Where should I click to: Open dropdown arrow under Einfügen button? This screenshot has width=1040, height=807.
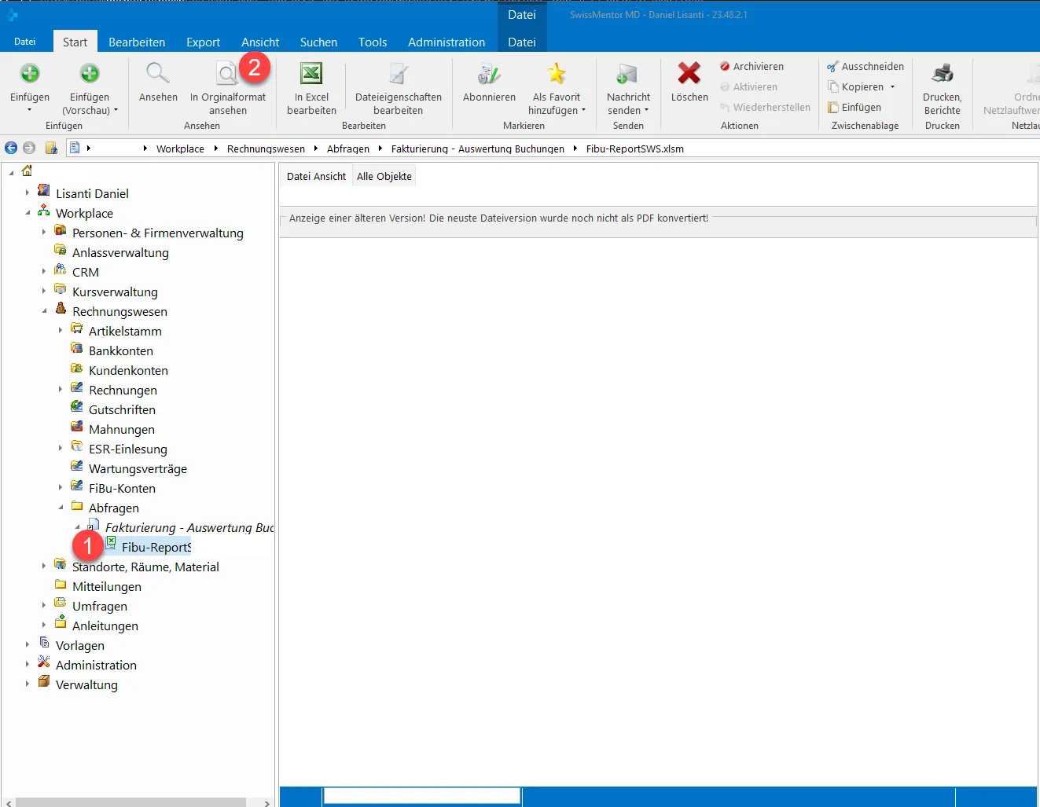pyautogui.click(x=30, y=110)
